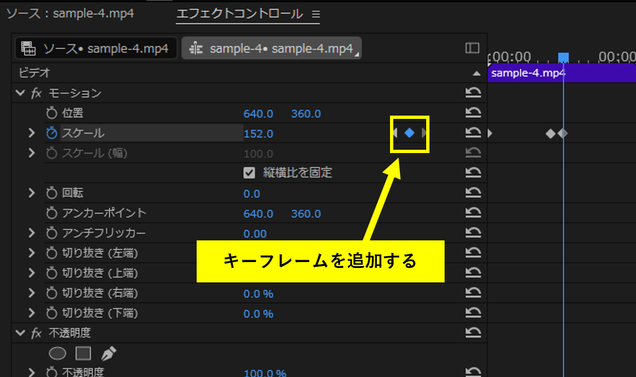Switch to ソース：sample-4.mp4 tab
Image resolution: width=636 pixels, height=377 pixels.
(70, 13)
